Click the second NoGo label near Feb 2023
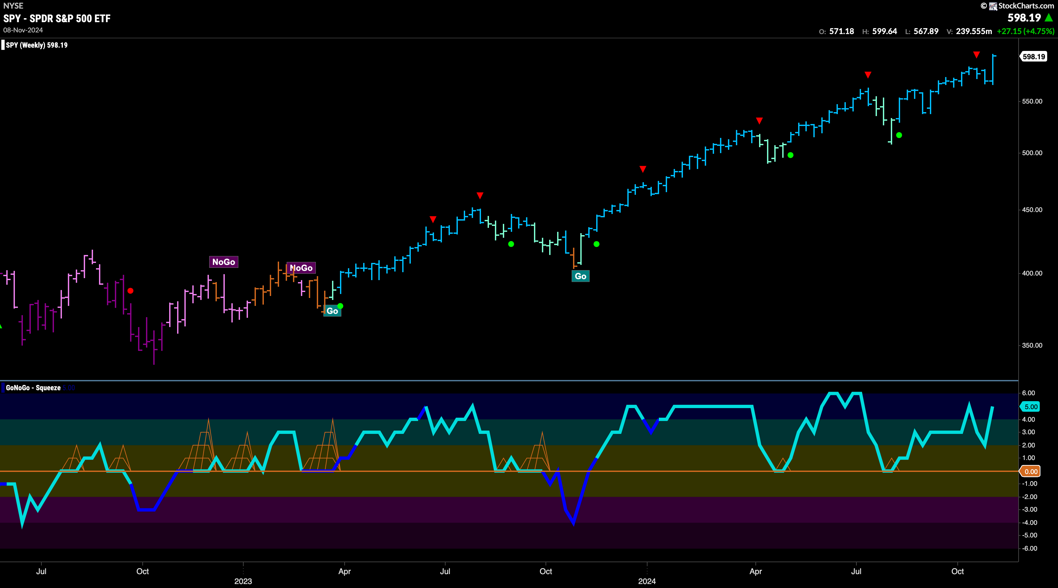Screen dimensions: 1058x588 tap(301, 268)
